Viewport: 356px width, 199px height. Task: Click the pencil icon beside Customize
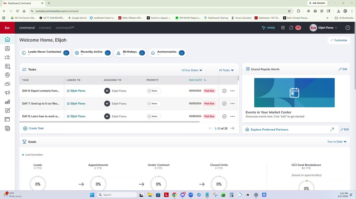point(332,40)
